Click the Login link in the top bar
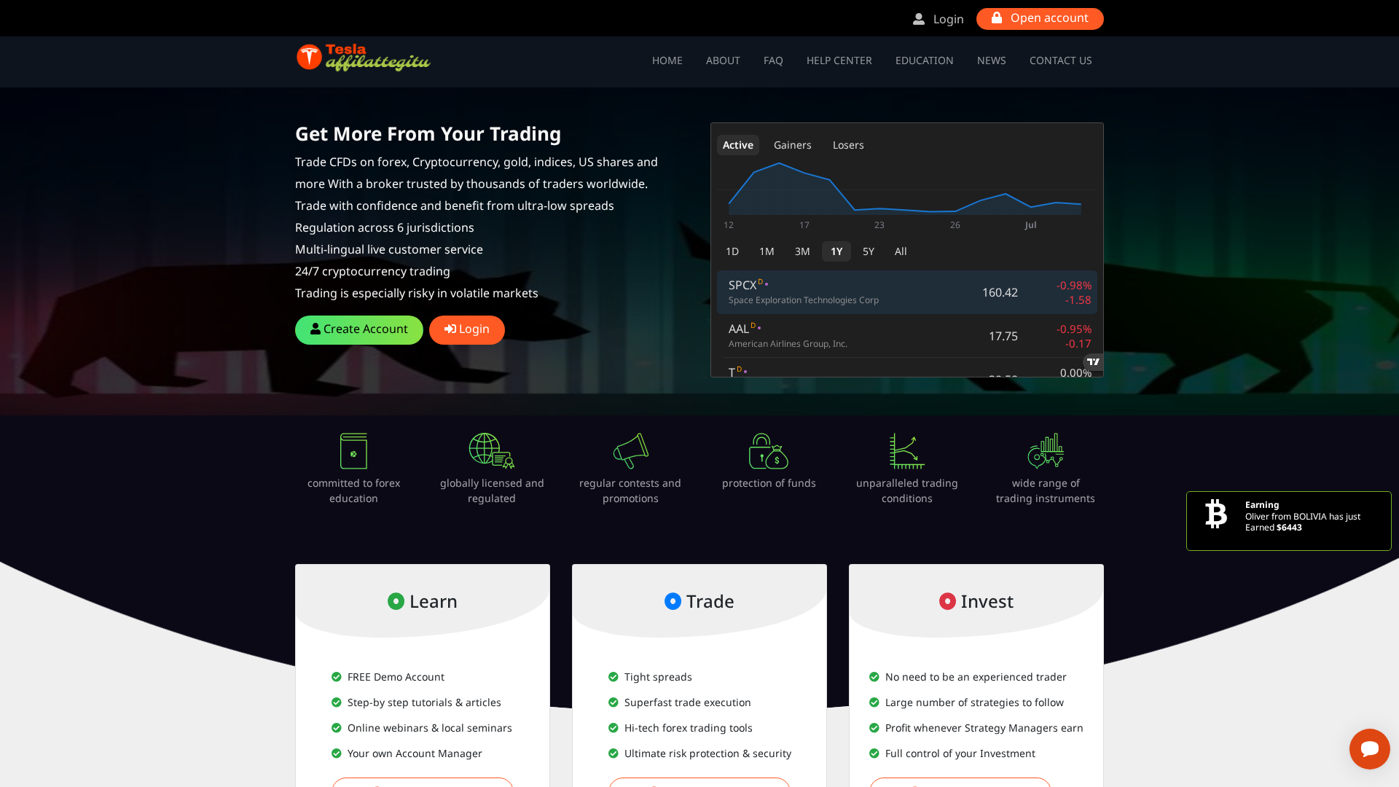 coord(938,20)
